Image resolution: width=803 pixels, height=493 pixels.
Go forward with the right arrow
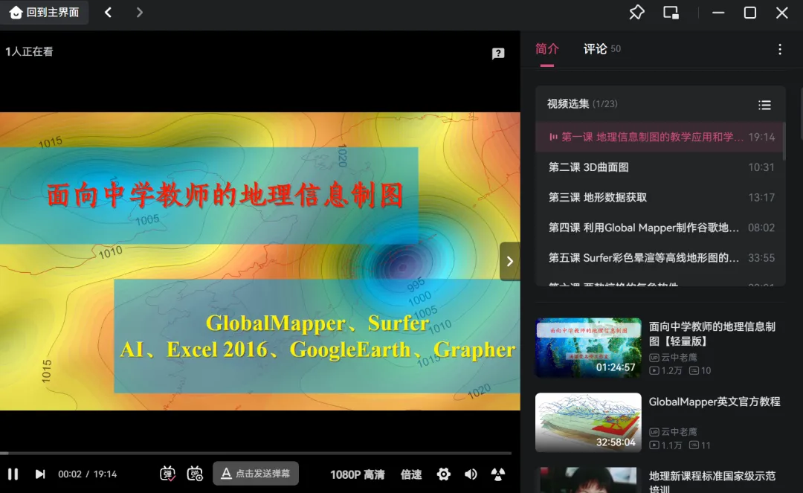(139, 13)
